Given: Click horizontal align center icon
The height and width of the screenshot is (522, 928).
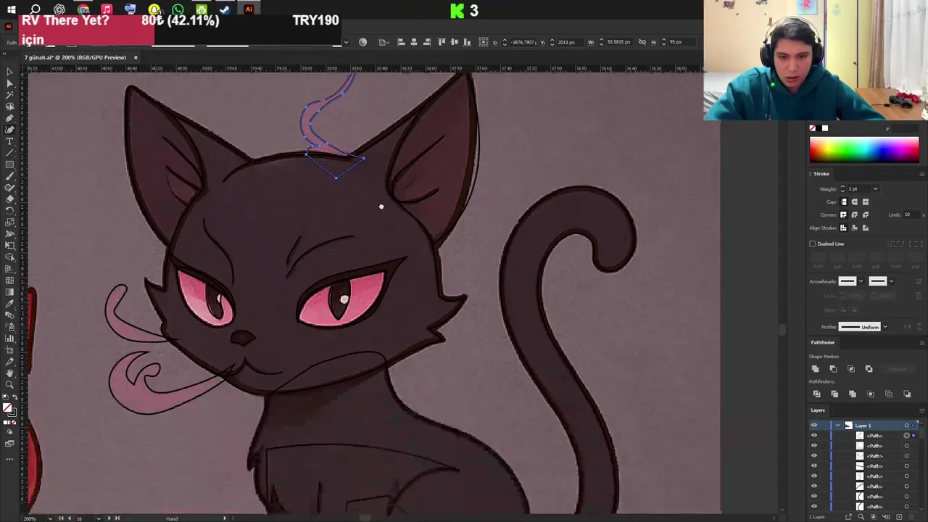Looking at the screenshot, I should [x=414, y=42].
